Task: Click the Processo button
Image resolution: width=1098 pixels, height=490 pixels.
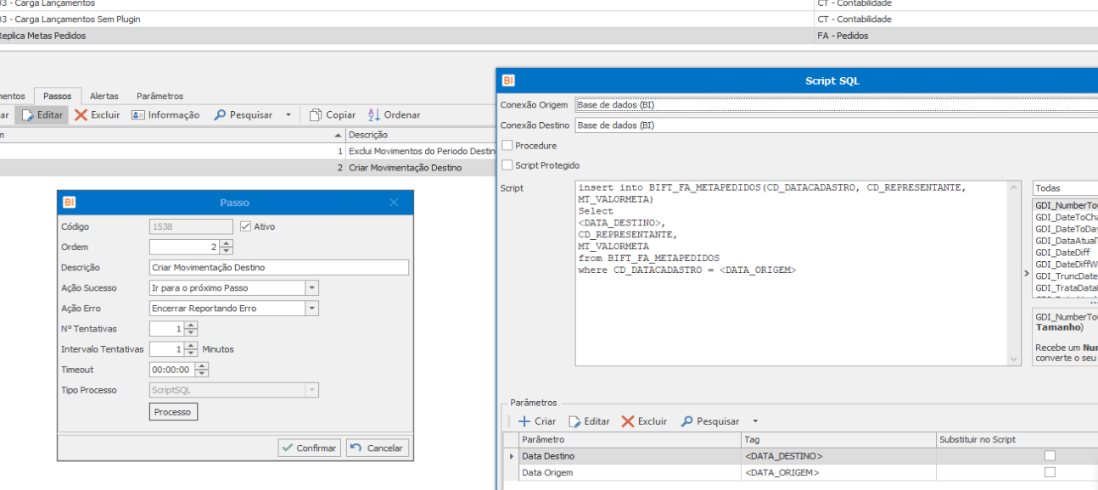Action: pos(173,412)
